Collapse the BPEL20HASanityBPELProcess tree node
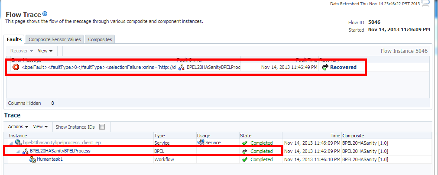The height and width of the screenshot is (175, 438). click(x=18, y=151)
